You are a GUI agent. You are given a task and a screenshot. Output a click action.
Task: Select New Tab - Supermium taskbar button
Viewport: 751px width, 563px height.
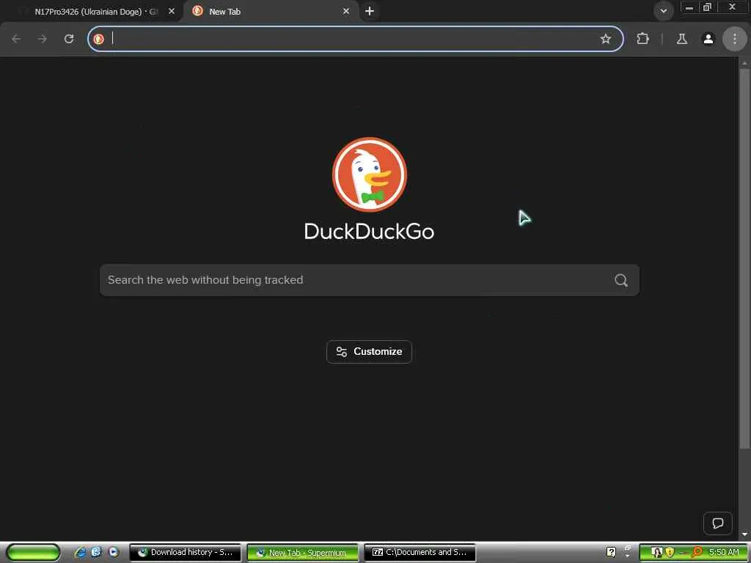302,552
